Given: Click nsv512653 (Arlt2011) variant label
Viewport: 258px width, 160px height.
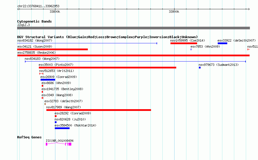Looking at the screenshot, I should [57, 71].
